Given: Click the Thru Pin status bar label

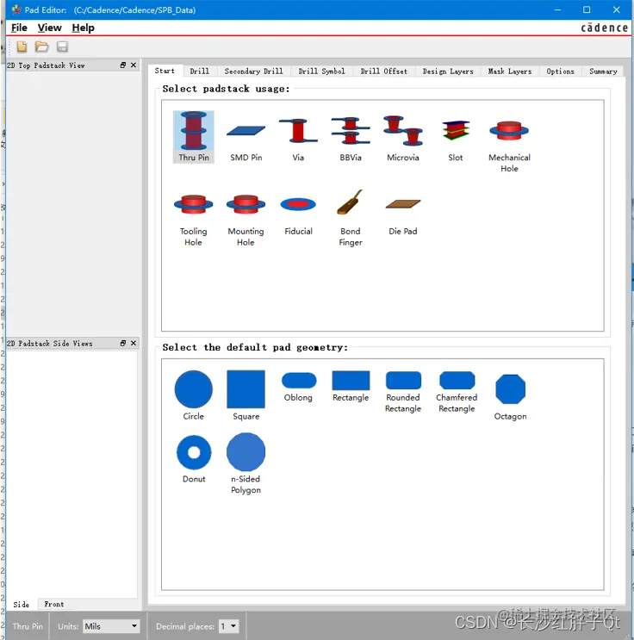Looking at the screenshot, I should coord(28,626).
